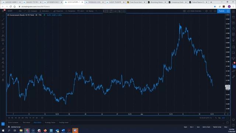Viewport: 236px width, 133px height.
Task: Remove drawings trash icon
Action: [x=3, y=80]
